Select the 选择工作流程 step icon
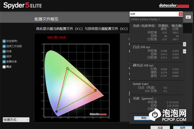The width and height of the screenshot is (194, 129). coord(4,46)
